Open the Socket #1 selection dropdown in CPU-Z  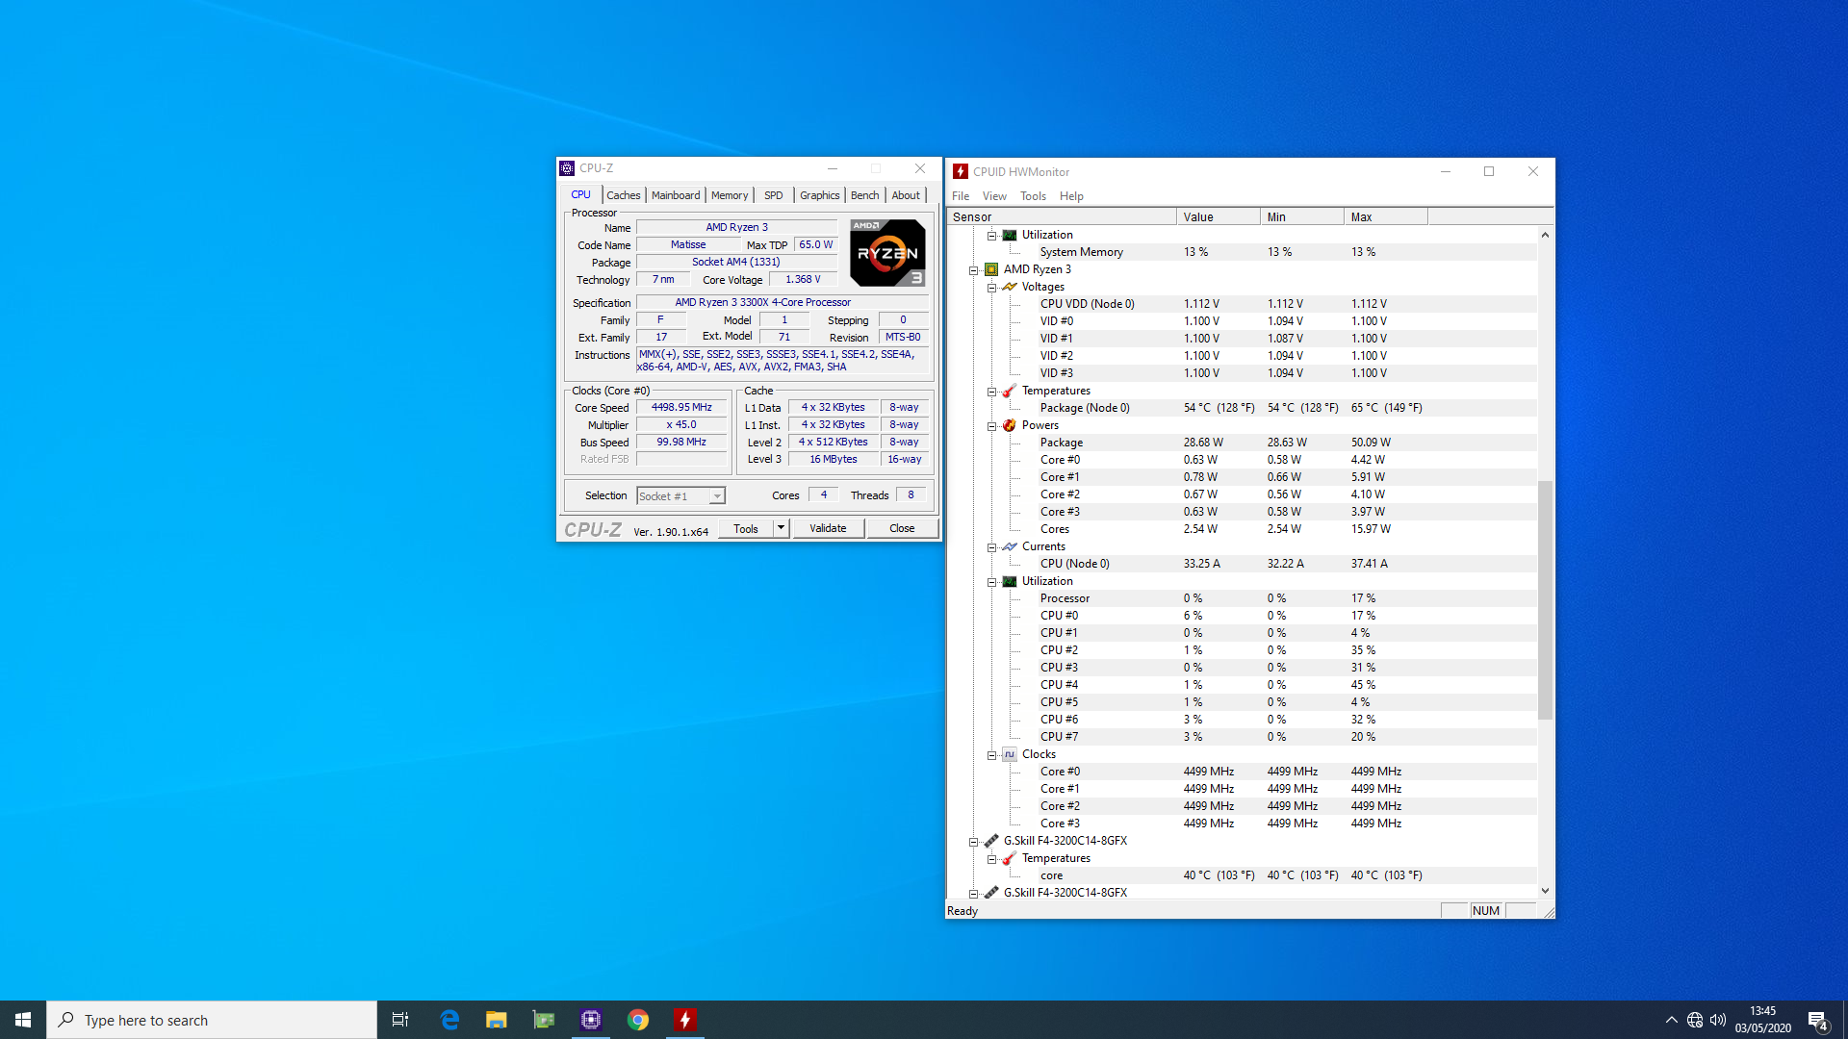(716, 494)
